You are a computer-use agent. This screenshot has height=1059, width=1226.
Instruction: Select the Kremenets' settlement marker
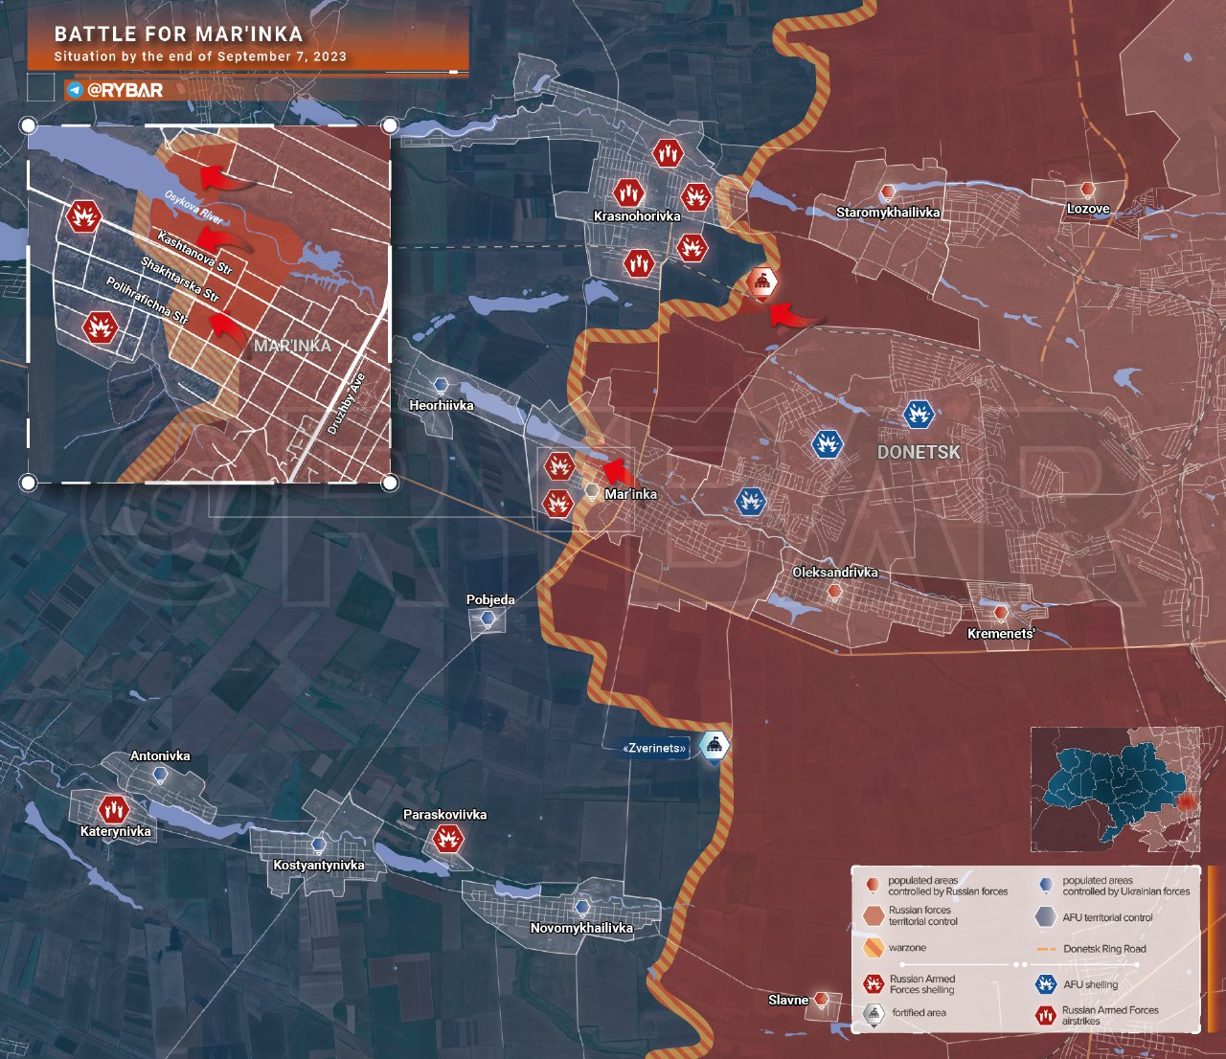coord(1001,613)
